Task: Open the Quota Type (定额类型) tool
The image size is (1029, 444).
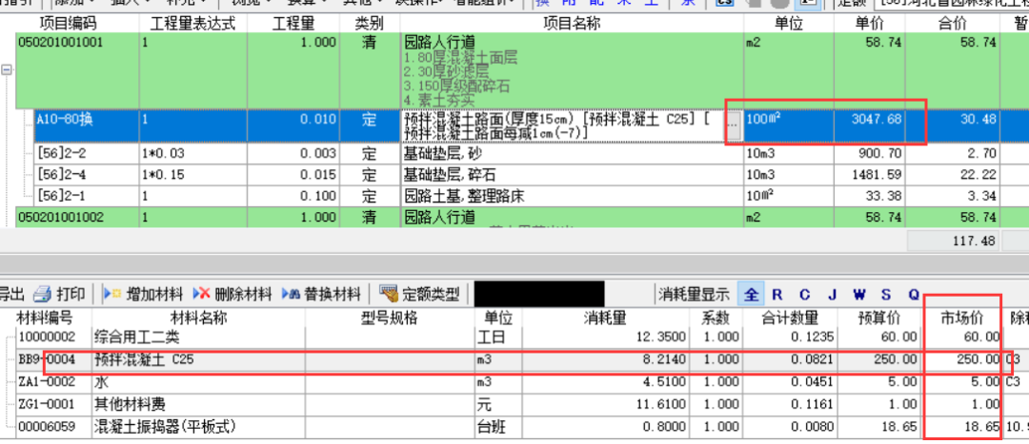Action: click(419, 293)
